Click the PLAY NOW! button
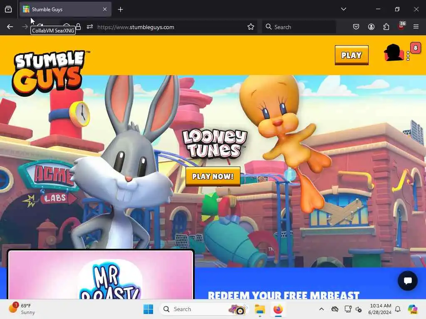Screen dimensions: 426x319 [213, 177]
